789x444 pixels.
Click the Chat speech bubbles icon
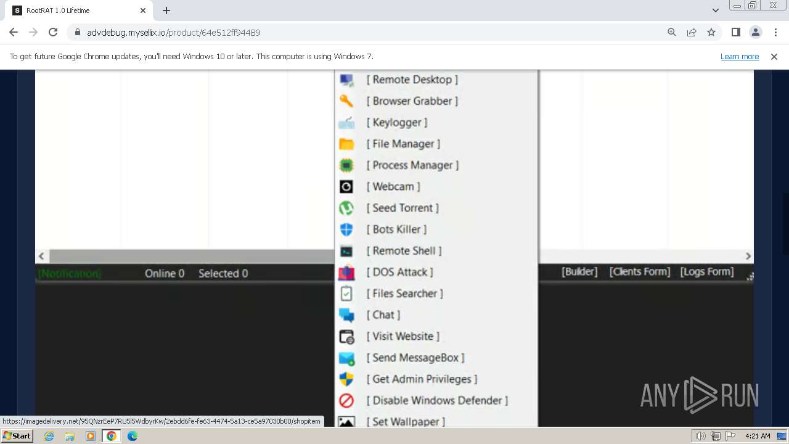tap(346, 315)
